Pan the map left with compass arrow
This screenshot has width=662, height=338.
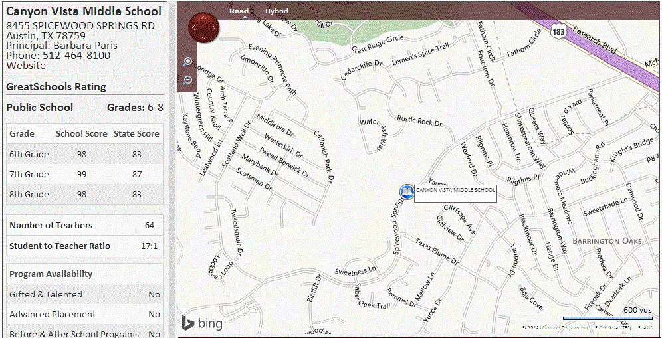[194, 27]
